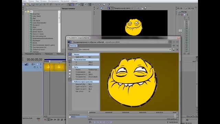
Task: Toggle Loop Playback in transport bar
Action: (x=48, y=120)
